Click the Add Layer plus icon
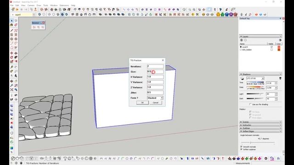The height and width of the screenshot is (165, 294). coord(242,40)
